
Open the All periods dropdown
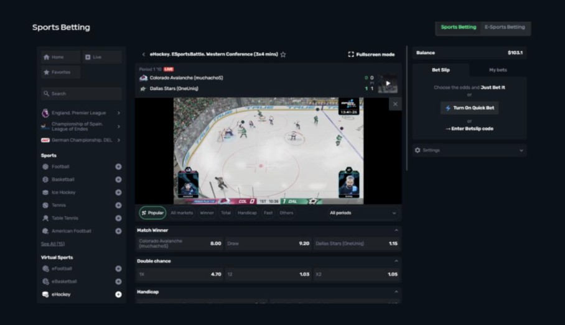[x=362, y=213]
